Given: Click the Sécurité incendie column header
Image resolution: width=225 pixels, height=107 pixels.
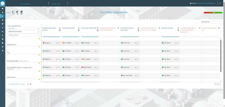Looking at the screenshot, I should 167,28.
